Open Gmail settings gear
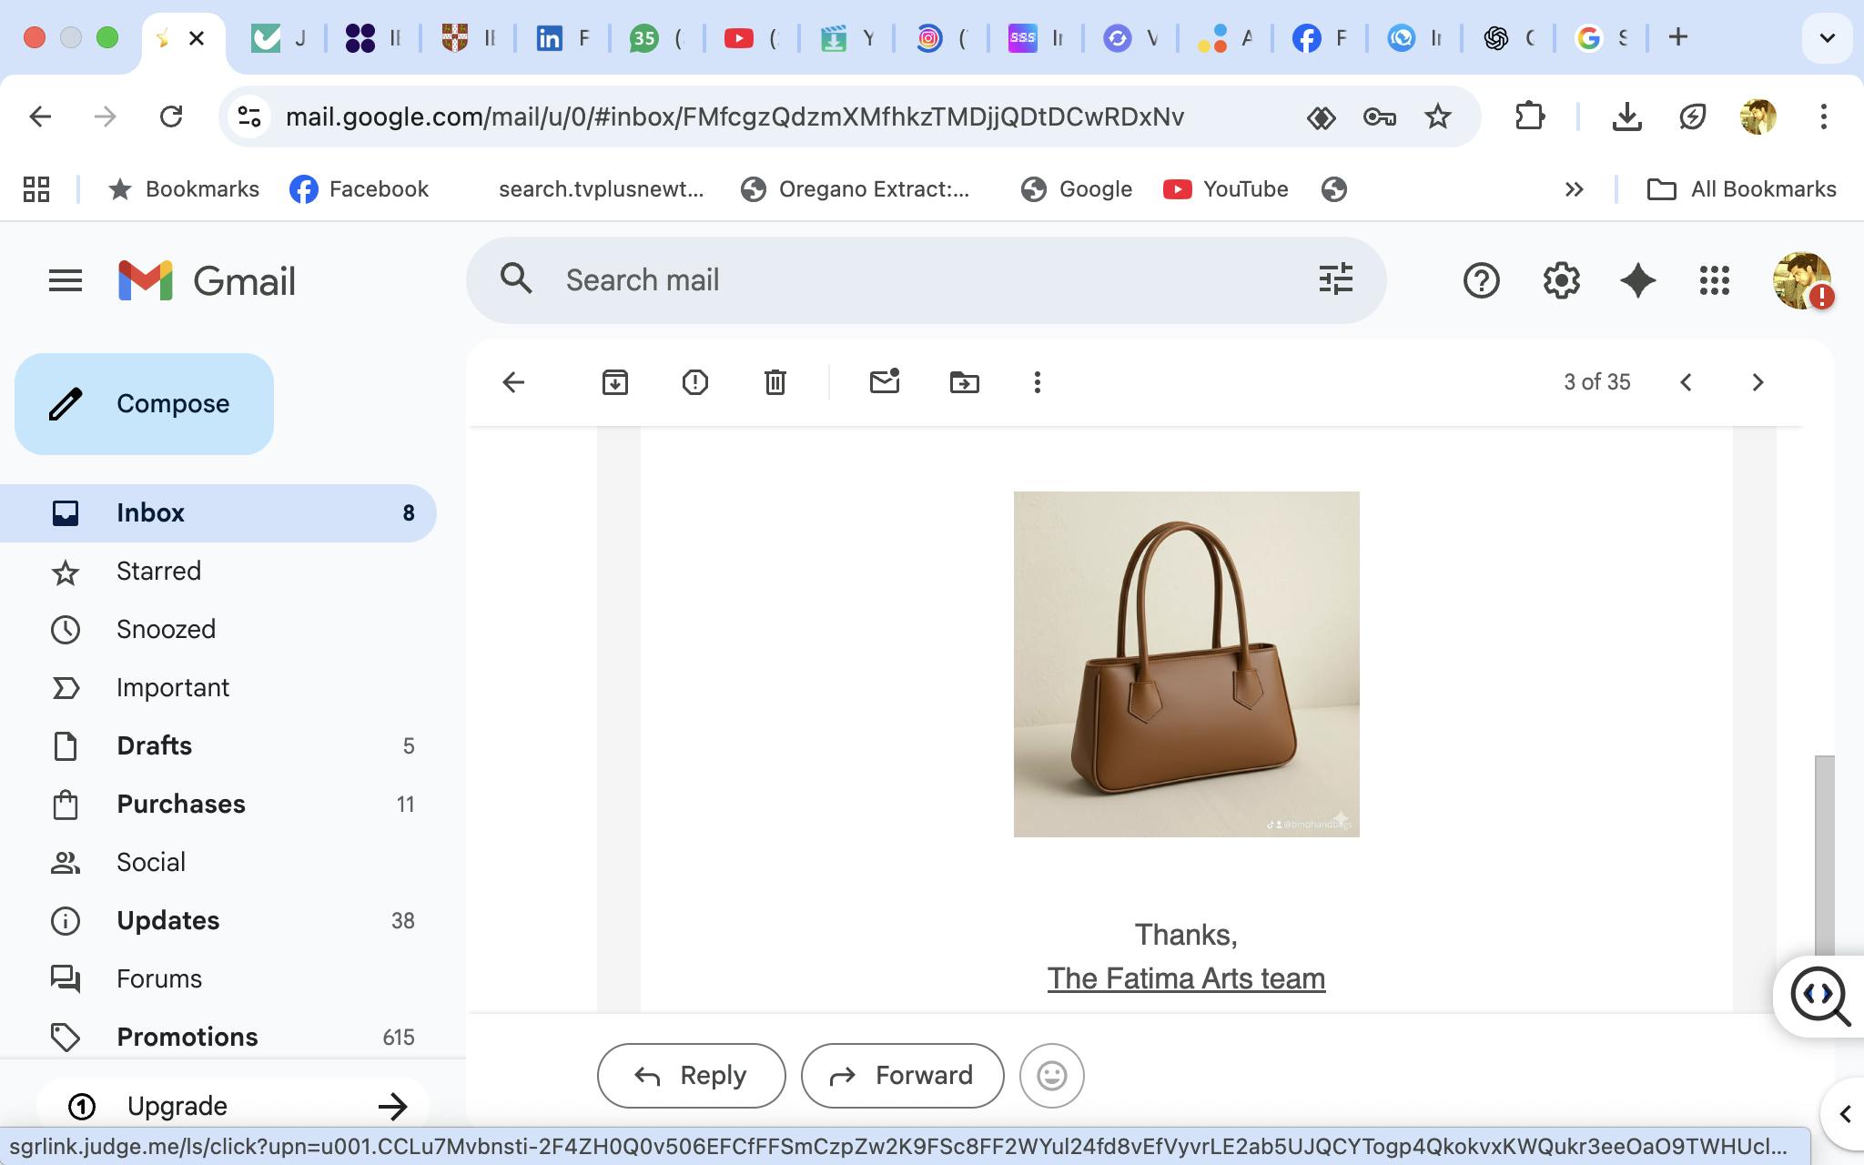Image resolution: width=1864 pixels, height=1165 pixels. point(1561,280)
